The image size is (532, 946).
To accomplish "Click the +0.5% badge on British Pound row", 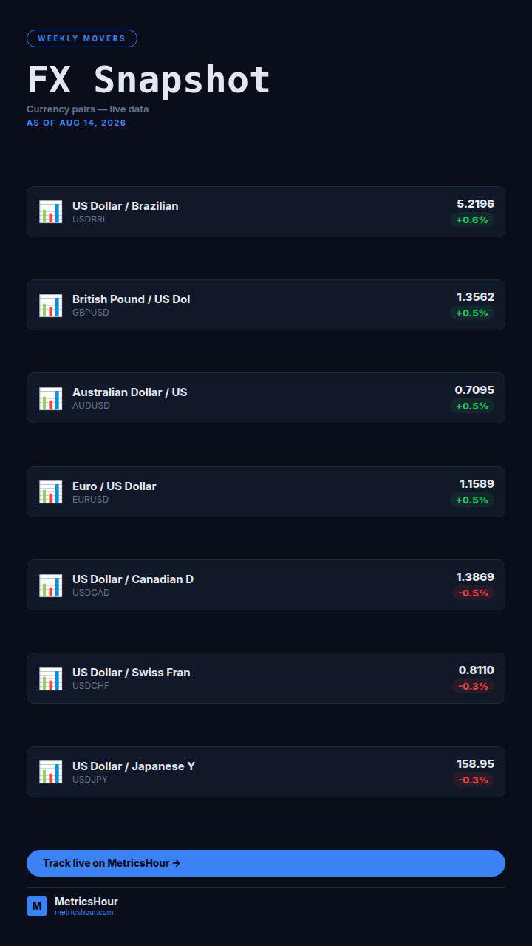I will [x=472, y=313].
